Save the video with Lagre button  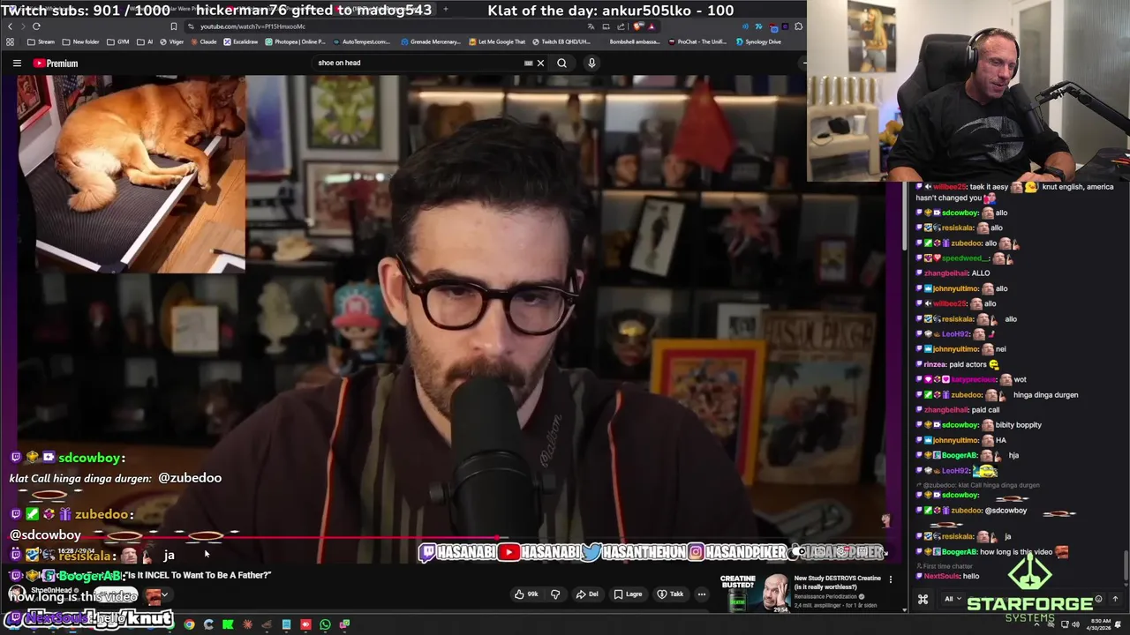pos(628,594)
